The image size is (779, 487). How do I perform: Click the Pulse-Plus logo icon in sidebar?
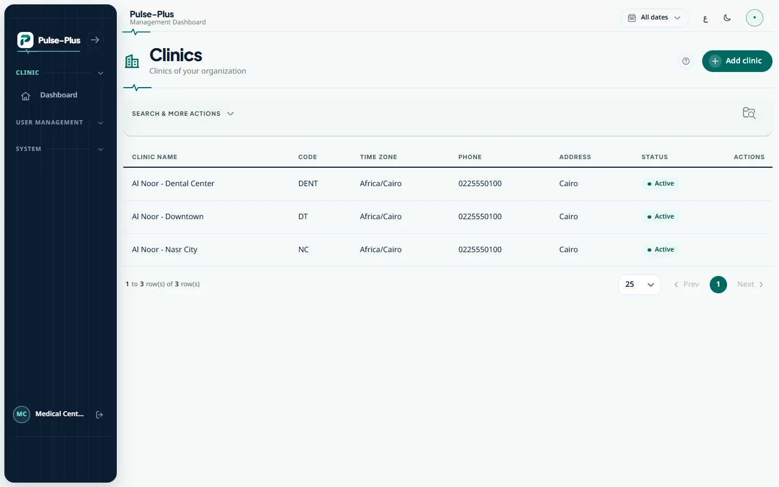pyautogui.click(x=25, y=40)
